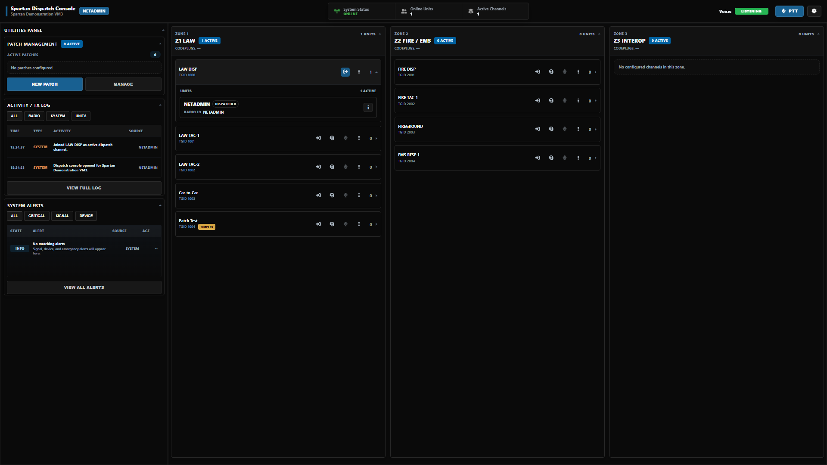This screenshot has height=465, width=827.
Task: Click VIEW FULL LOG
Action: click(84, 188)
